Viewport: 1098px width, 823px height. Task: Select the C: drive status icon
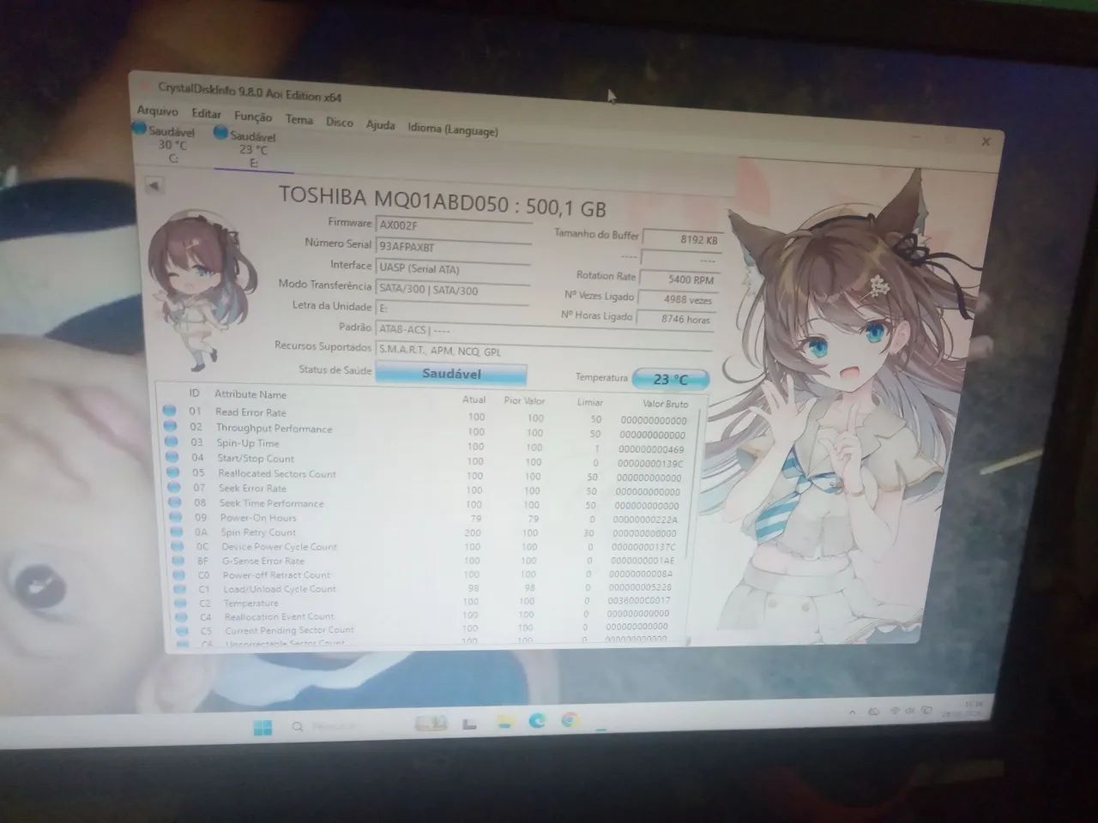(140, 129)
